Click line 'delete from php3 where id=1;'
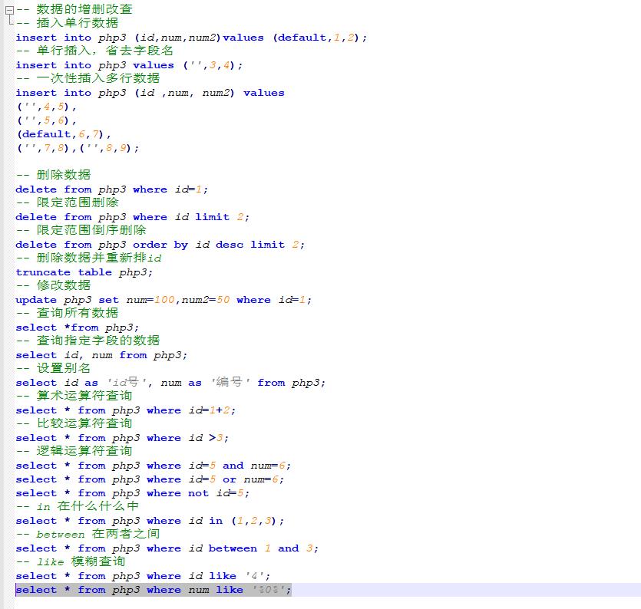The height and width of the screenshot is (609, 641). tap(112, 189)
